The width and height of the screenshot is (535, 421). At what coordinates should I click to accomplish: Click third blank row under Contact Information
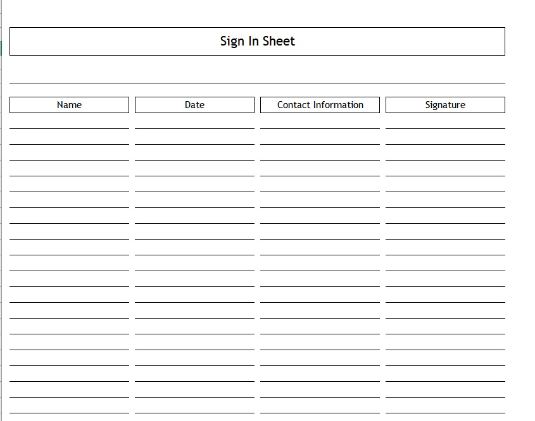tap(320, 152)
